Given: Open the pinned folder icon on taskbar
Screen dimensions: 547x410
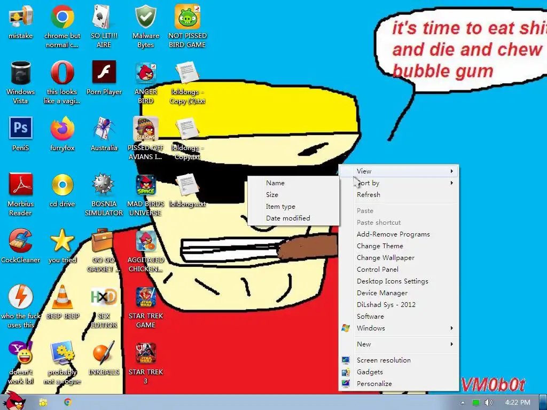Looking at the screenshot, I should pos(43,403).
